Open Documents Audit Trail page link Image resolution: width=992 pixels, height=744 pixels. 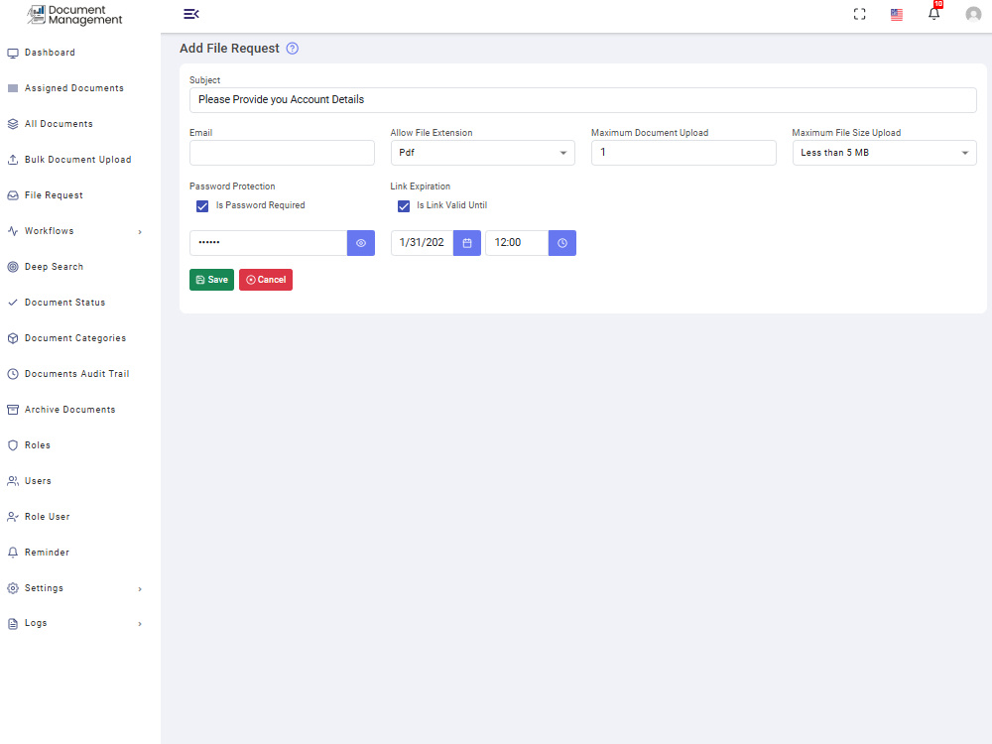coord(76,374)
